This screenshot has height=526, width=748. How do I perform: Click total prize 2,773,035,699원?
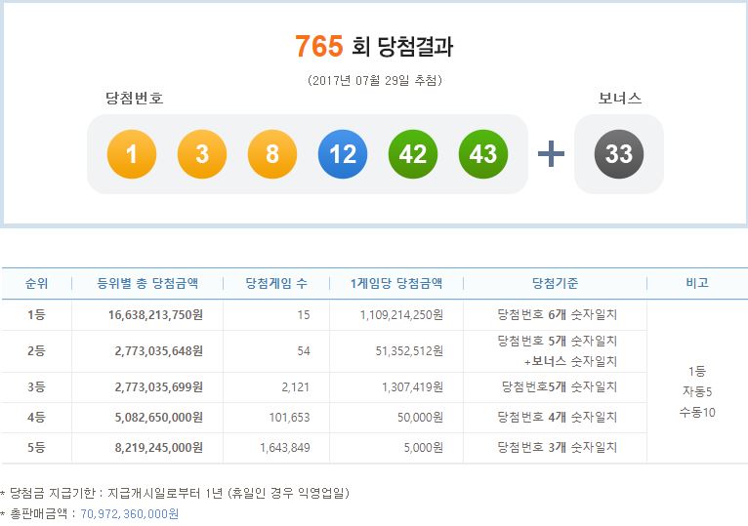coord(159,386)
